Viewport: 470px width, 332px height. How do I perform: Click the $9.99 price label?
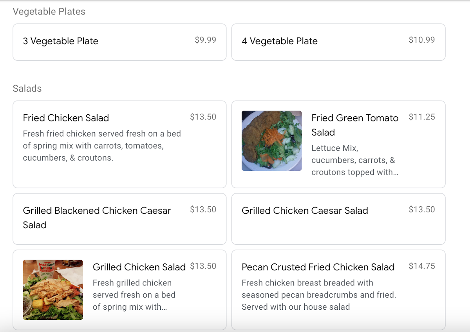click(205, 40)
